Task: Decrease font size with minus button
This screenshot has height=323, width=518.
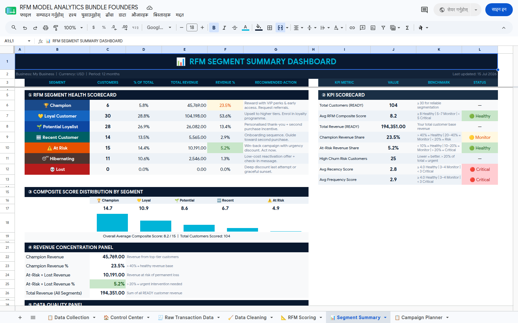Action: pos(182,28)
